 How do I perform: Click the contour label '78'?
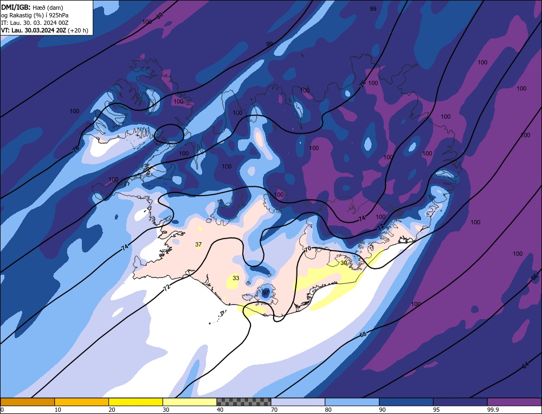(76, 149)
